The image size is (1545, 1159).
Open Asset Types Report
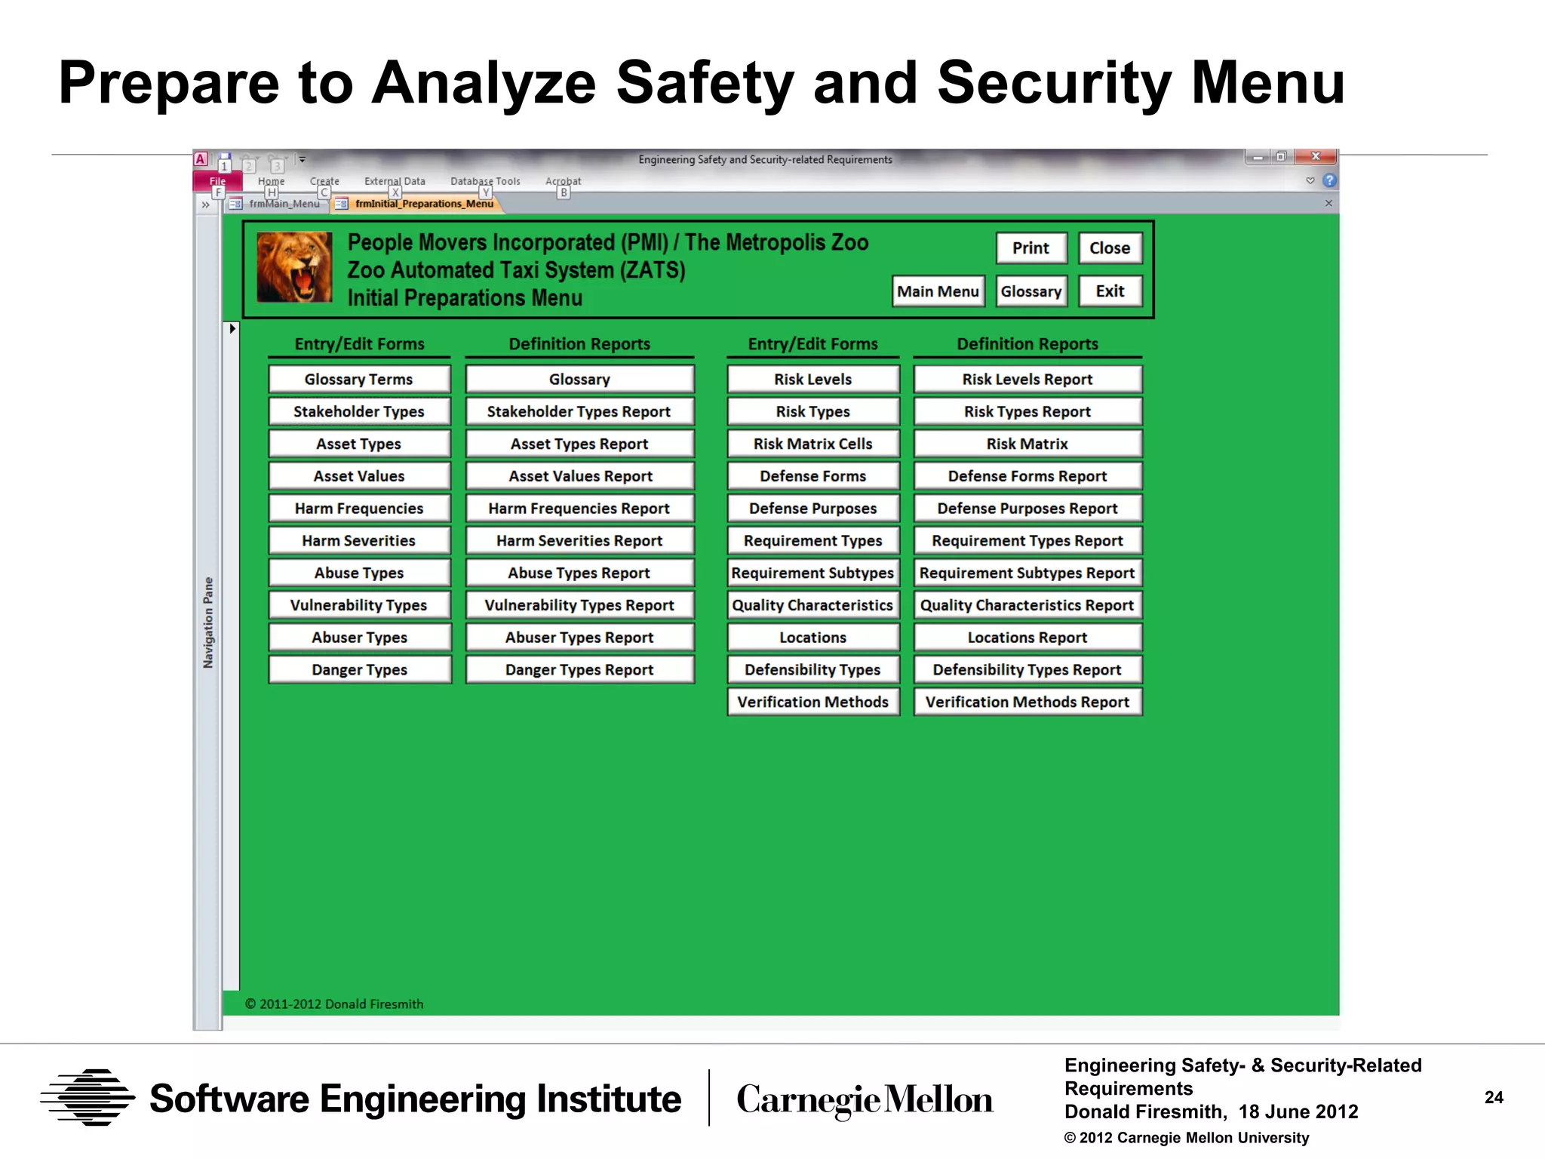click(579, 444)
